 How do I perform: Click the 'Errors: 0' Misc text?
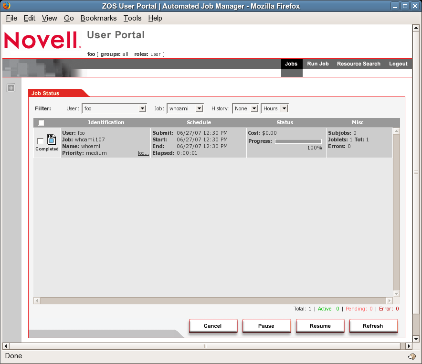[x=339, y=147]
